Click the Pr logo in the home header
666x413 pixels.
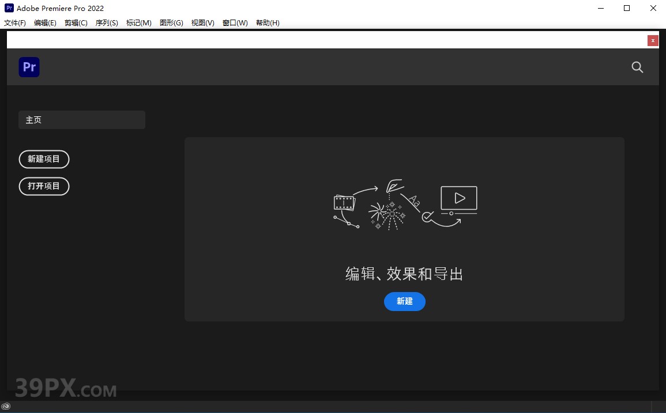pyautogui.click(x=29, y=67)
